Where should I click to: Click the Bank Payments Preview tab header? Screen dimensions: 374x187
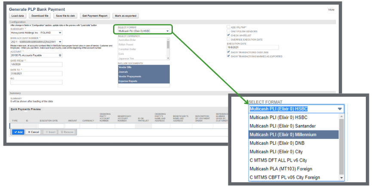coord(26,109)
